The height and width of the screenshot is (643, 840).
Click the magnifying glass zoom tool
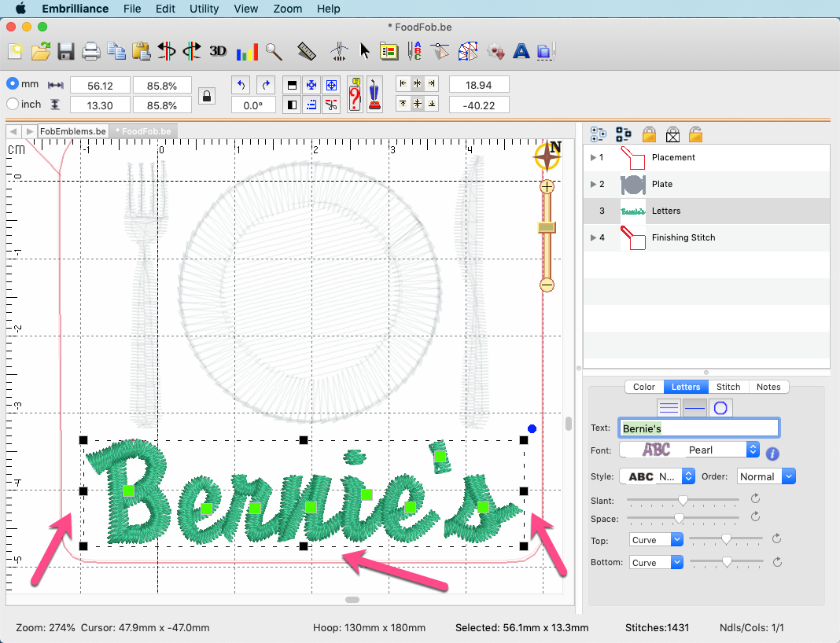click(x=274, y=52)
